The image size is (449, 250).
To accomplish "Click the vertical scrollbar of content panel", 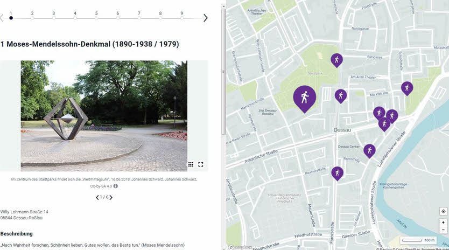I will (223, 72).
